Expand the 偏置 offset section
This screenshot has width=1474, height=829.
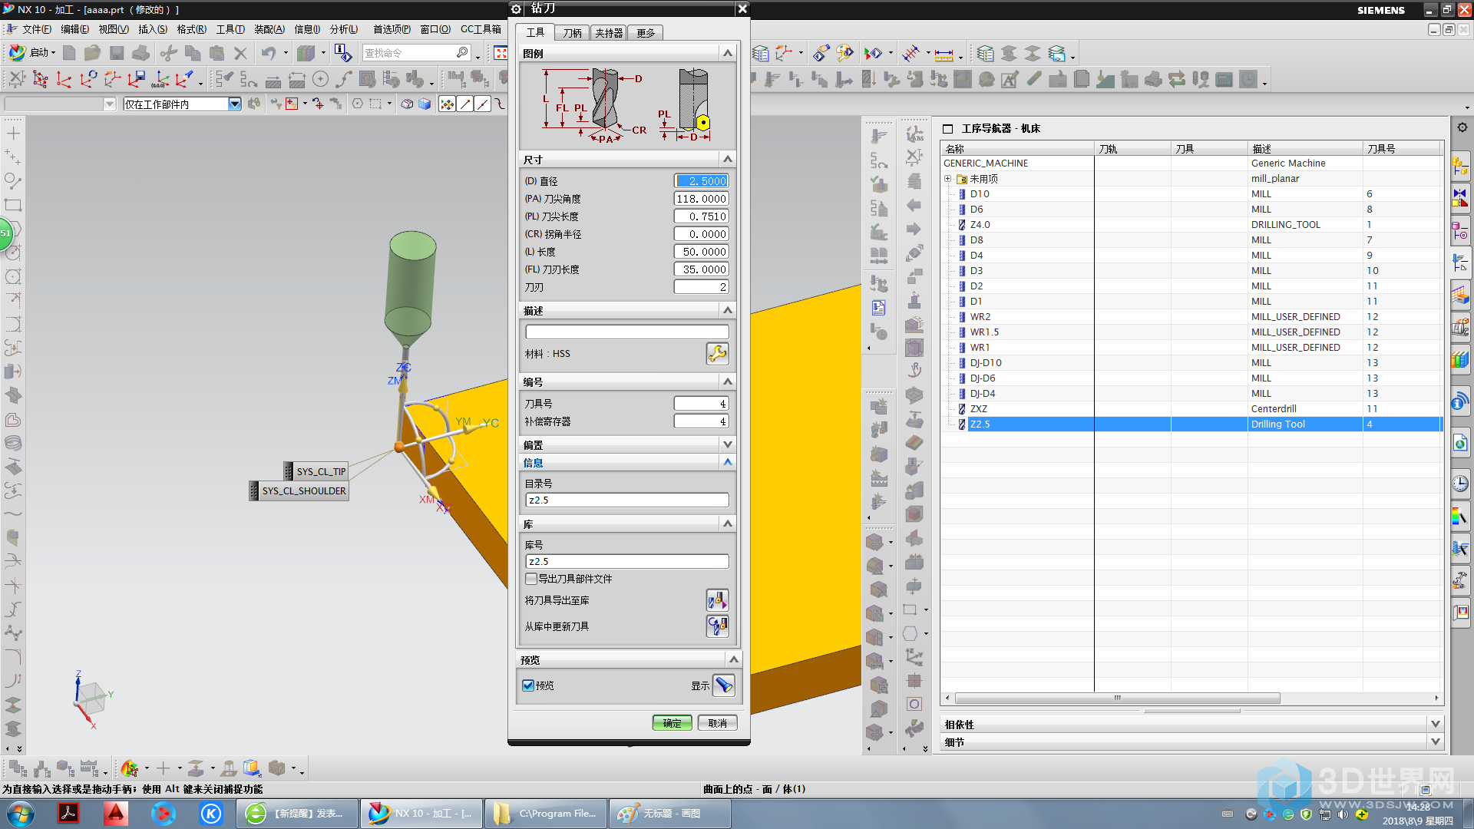tap(727, 444)
